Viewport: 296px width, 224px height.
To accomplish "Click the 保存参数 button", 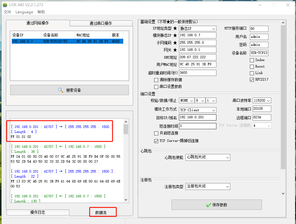I will (x=216, y=205).
